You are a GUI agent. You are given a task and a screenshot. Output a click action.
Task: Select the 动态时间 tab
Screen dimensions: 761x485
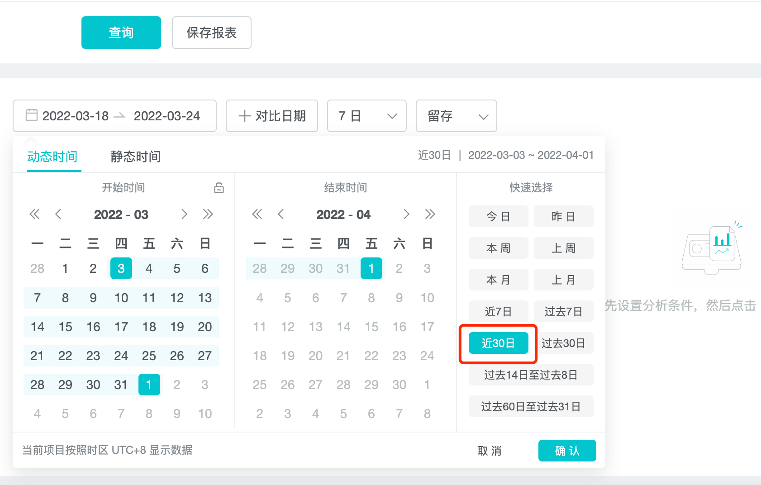52,157
